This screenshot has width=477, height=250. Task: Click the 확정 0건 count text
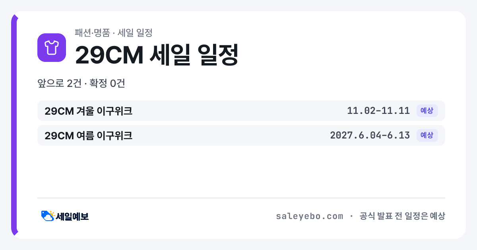point(107,83)
